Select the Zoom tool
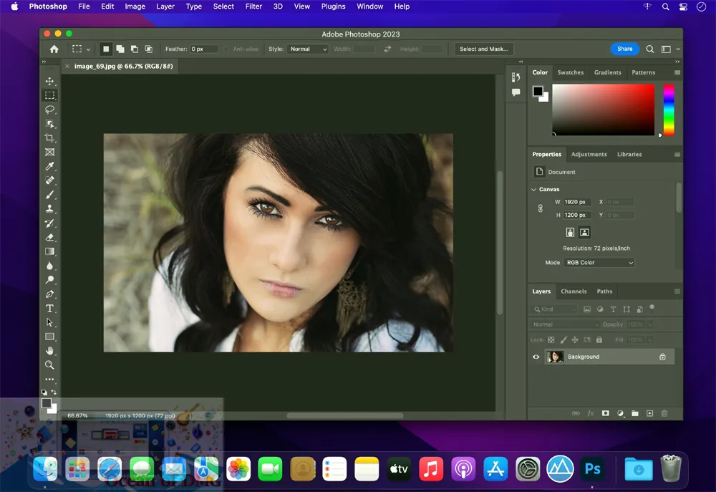Screen dimensions: 716x492 point(49,365)
